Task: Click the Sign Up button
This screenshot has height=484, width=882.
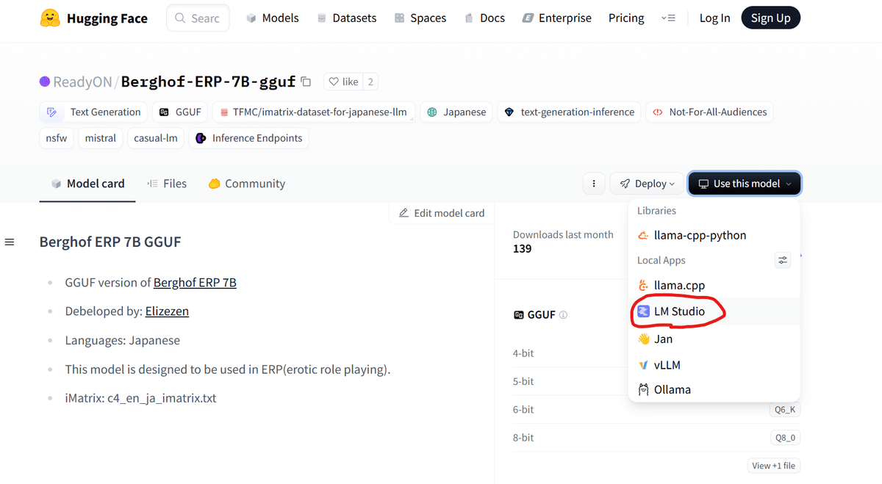Action: (x=770, y=18)
